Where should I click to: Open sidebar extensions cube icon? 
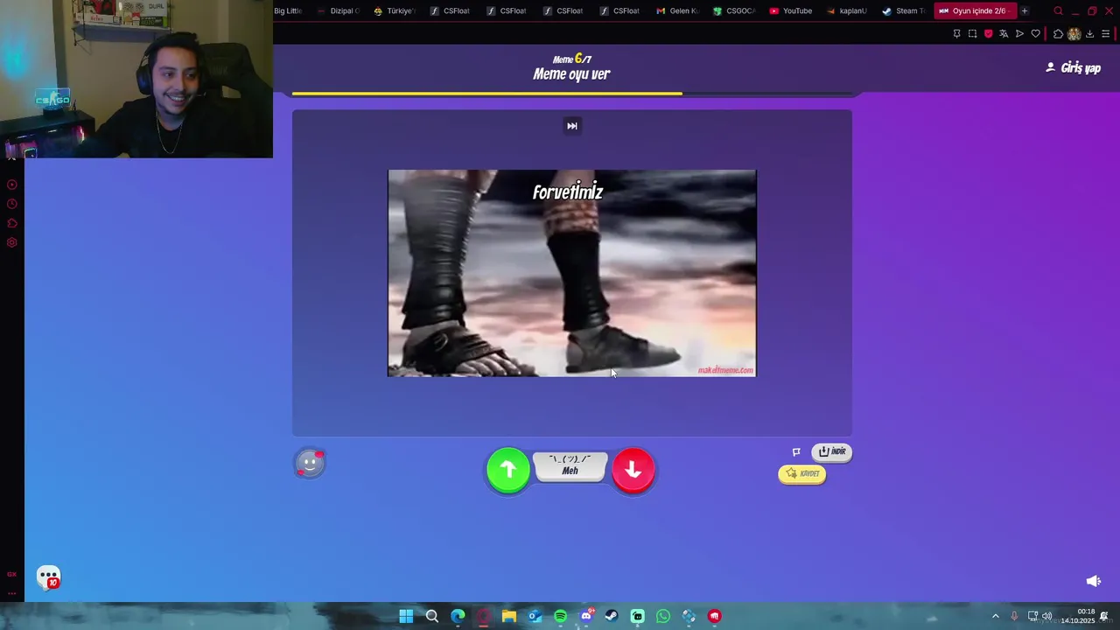point(12,223)
